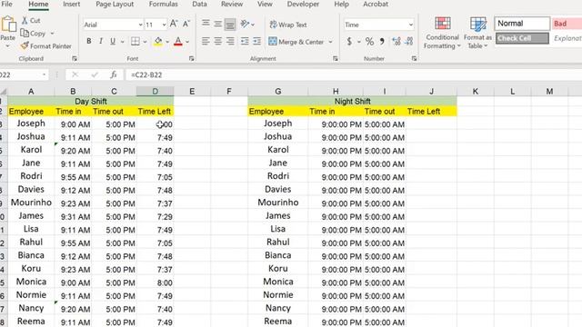Screen dimensions: 582x327
Task: Increase decimal places
Action: coord(396,41)
